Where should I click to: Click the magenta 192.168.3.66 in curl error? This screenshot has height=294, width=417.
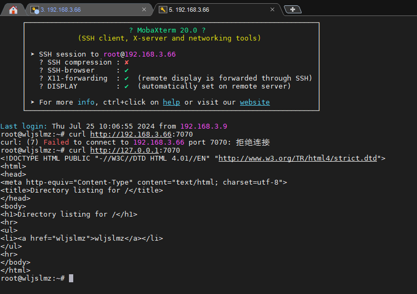pyautogui.click(x=159, y=142)
